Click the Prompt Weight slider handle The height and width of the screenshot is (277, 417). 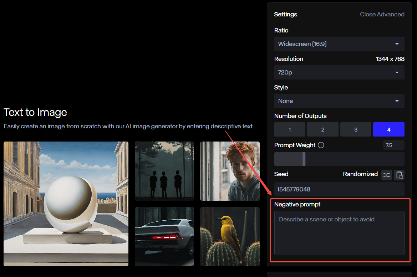click(304, 159)
